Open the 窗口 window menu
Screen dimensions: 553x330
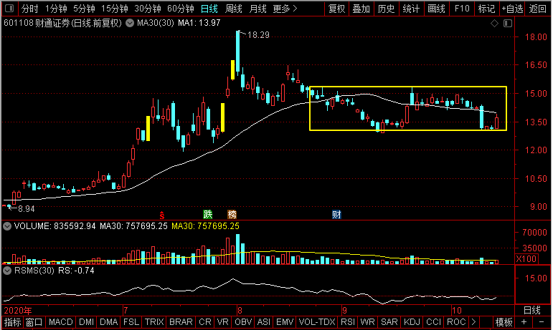[x=34, y=322]
